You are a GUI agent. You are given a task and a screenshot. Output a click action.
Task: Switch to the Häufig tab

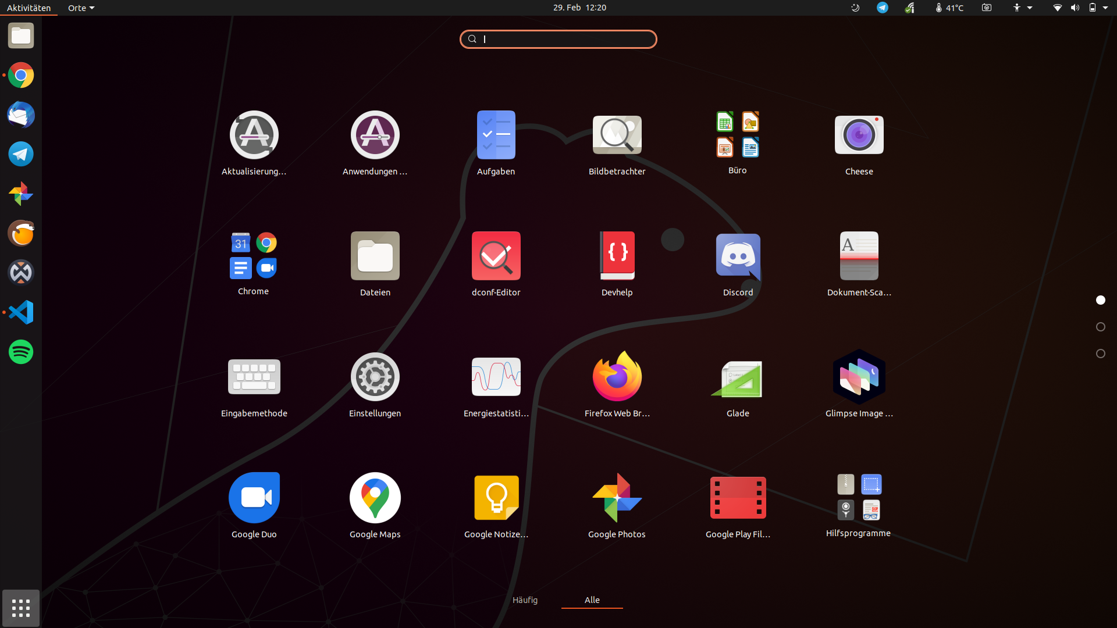click(525, 600)
